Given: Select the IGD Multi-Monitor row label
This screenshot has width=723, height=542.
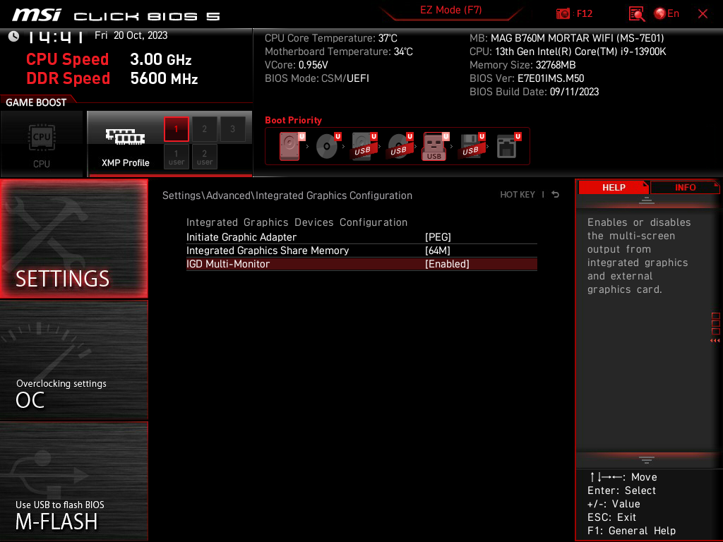Looking at the screenshot, I should pos(228,264).
